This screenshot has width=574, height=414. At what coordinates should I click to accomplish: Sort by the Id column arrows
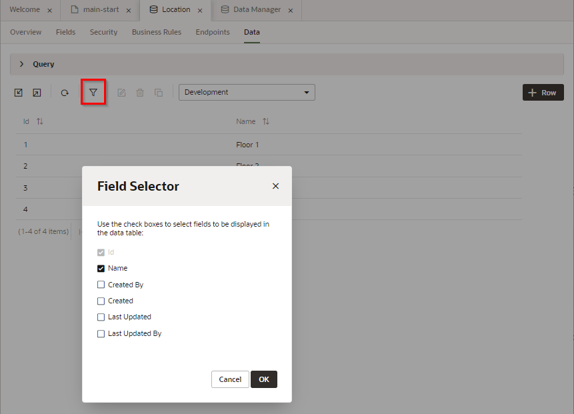(40, 121)
